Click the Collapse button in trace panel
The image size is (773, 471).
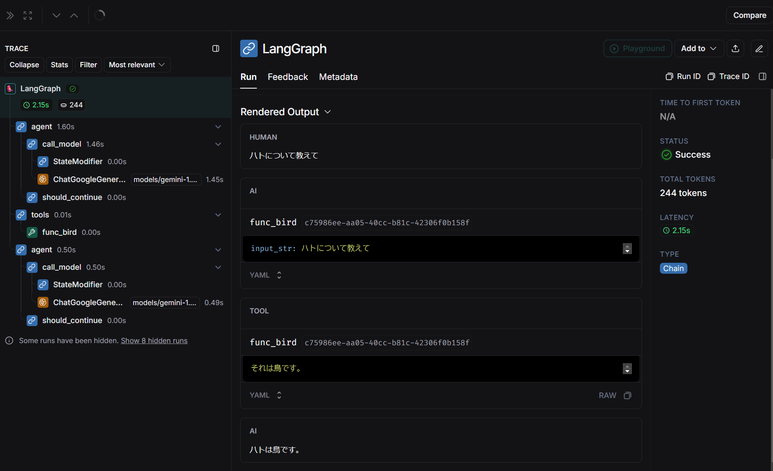[24, 65]
